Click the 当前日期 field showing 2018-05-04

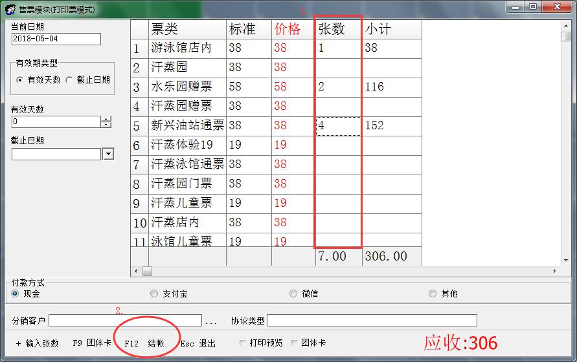tap(56, 39)
